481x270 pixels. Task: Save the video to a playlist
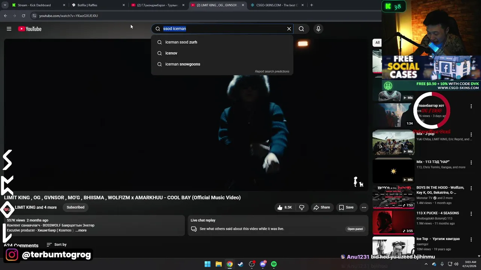pos(346,207)
